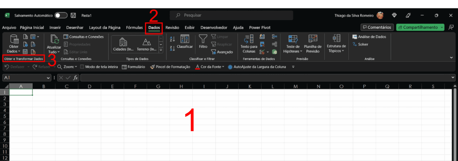Select row header 5
Image resolution: width=458 pixels, height=161 pixels.
tap(4, 116)
